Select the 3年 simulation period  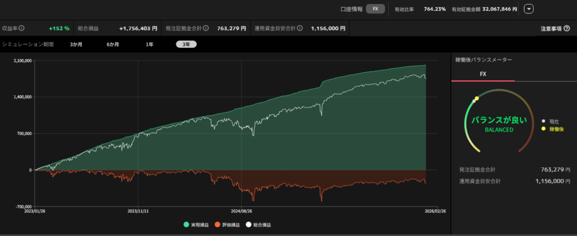pyautogui.click(x=186, y=44)
